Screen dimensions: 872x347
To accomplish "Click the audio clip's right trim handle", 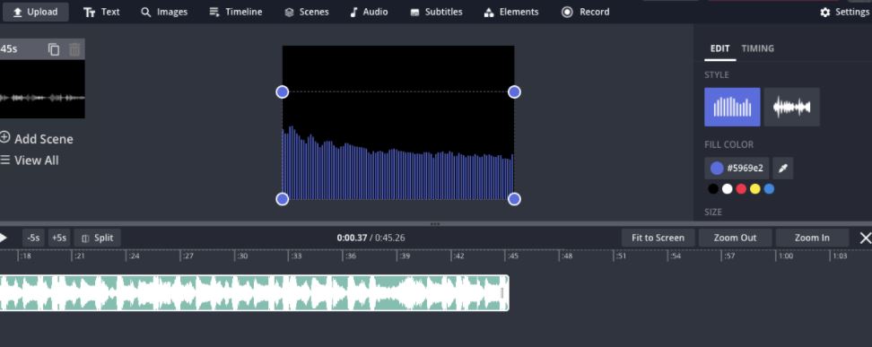I will (502, 292).
